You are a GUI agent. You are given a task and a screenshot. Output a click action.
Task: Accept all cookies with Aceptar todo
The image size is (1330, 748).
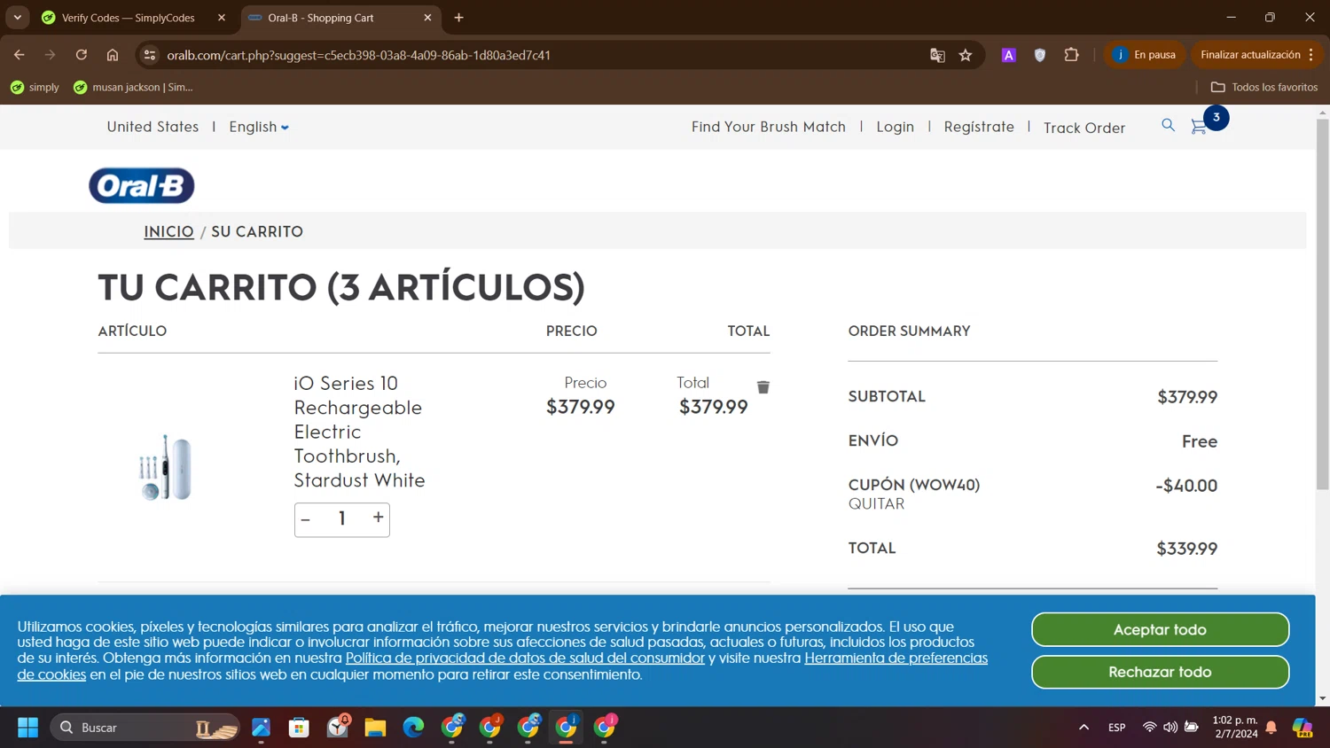[1160, 630]
